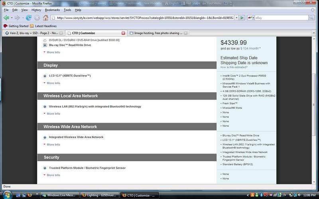Go back with the green Back arrow
Viewport: 319px width, 199px height.
[6, 18]
